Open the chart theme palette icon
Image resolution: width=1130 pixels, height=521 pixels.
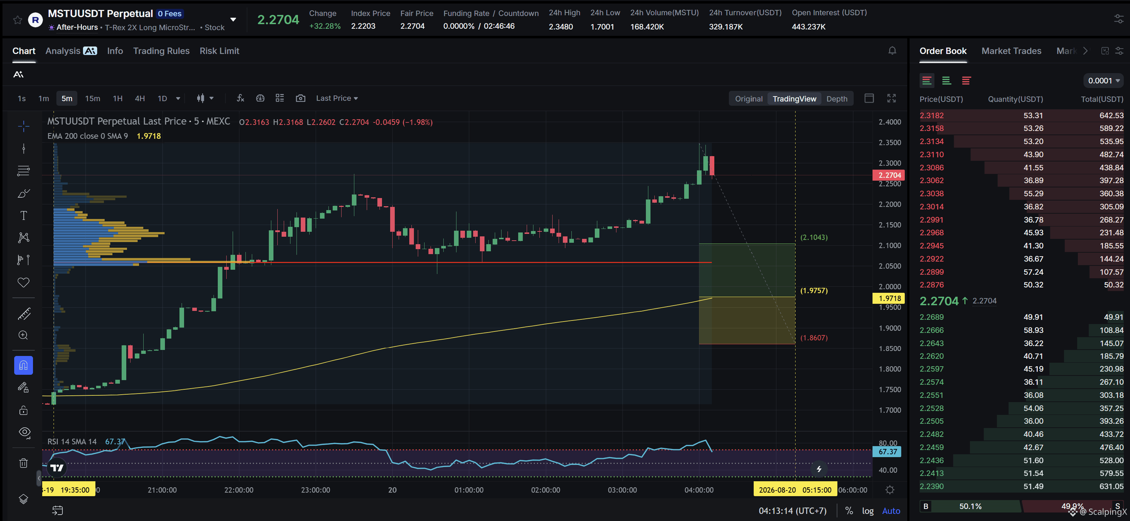click(x=260, y=98)
